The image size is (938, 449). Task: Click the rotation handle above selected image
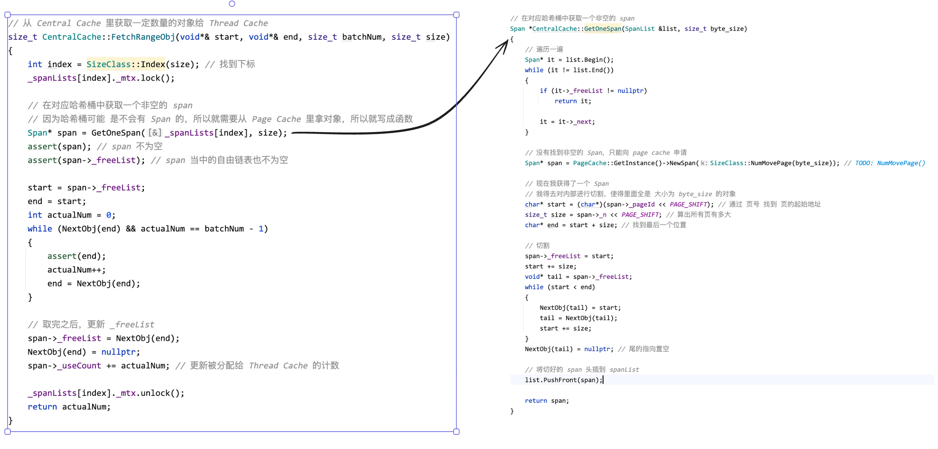tap(232, 3)
